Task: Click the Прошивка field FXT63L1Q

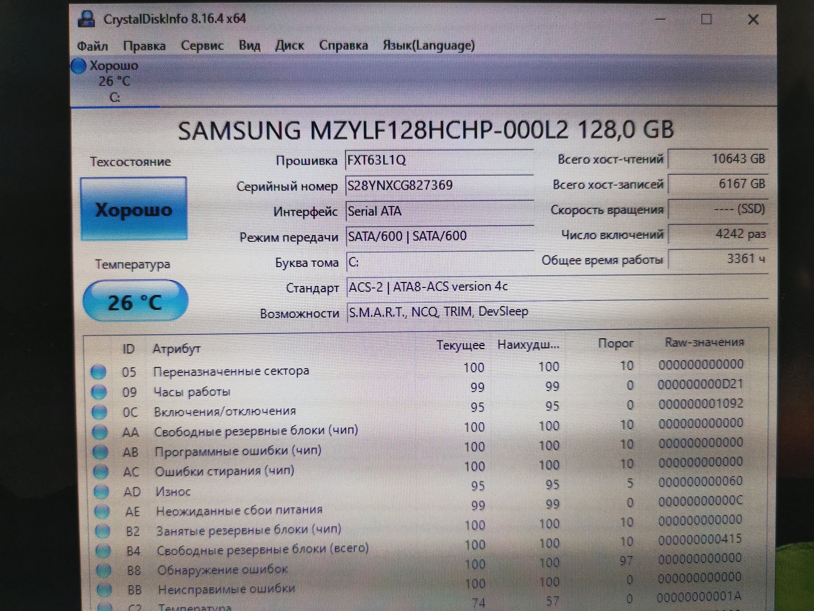Action: (440, 160)
